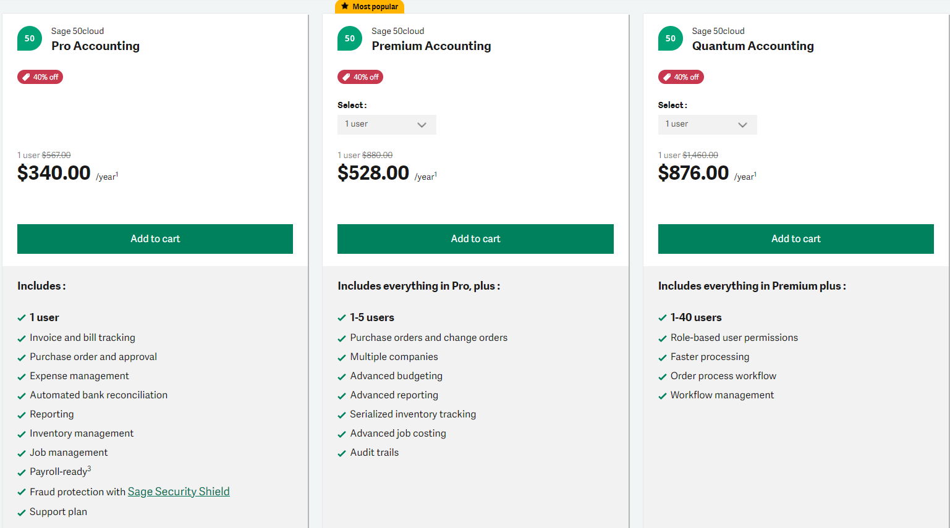Click the 40% off tag under Quantum Accounting
The image size is (950, 528).
[681, 77]
